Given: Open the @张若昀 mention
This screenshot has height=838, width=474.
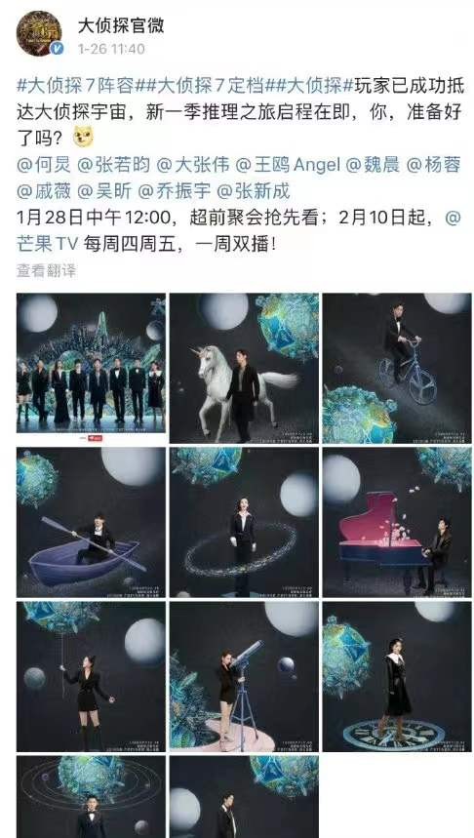Looking at the screenshot, I should point(114,165).
